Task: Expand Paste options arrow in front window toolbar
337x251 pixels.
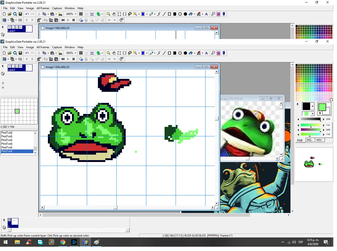Action: pyautogui.click(x=56, y=53)
